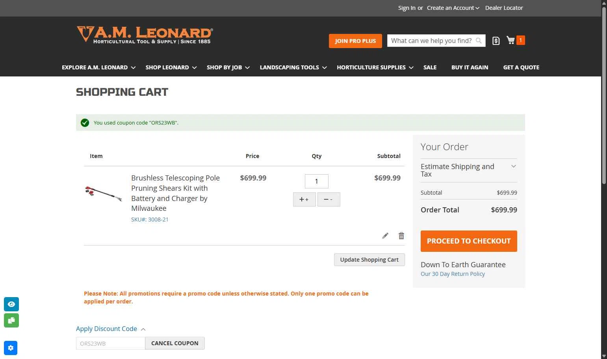Click Proceed to Checkout button
Viewport: 607px width, 359px height.
(469, 241)
